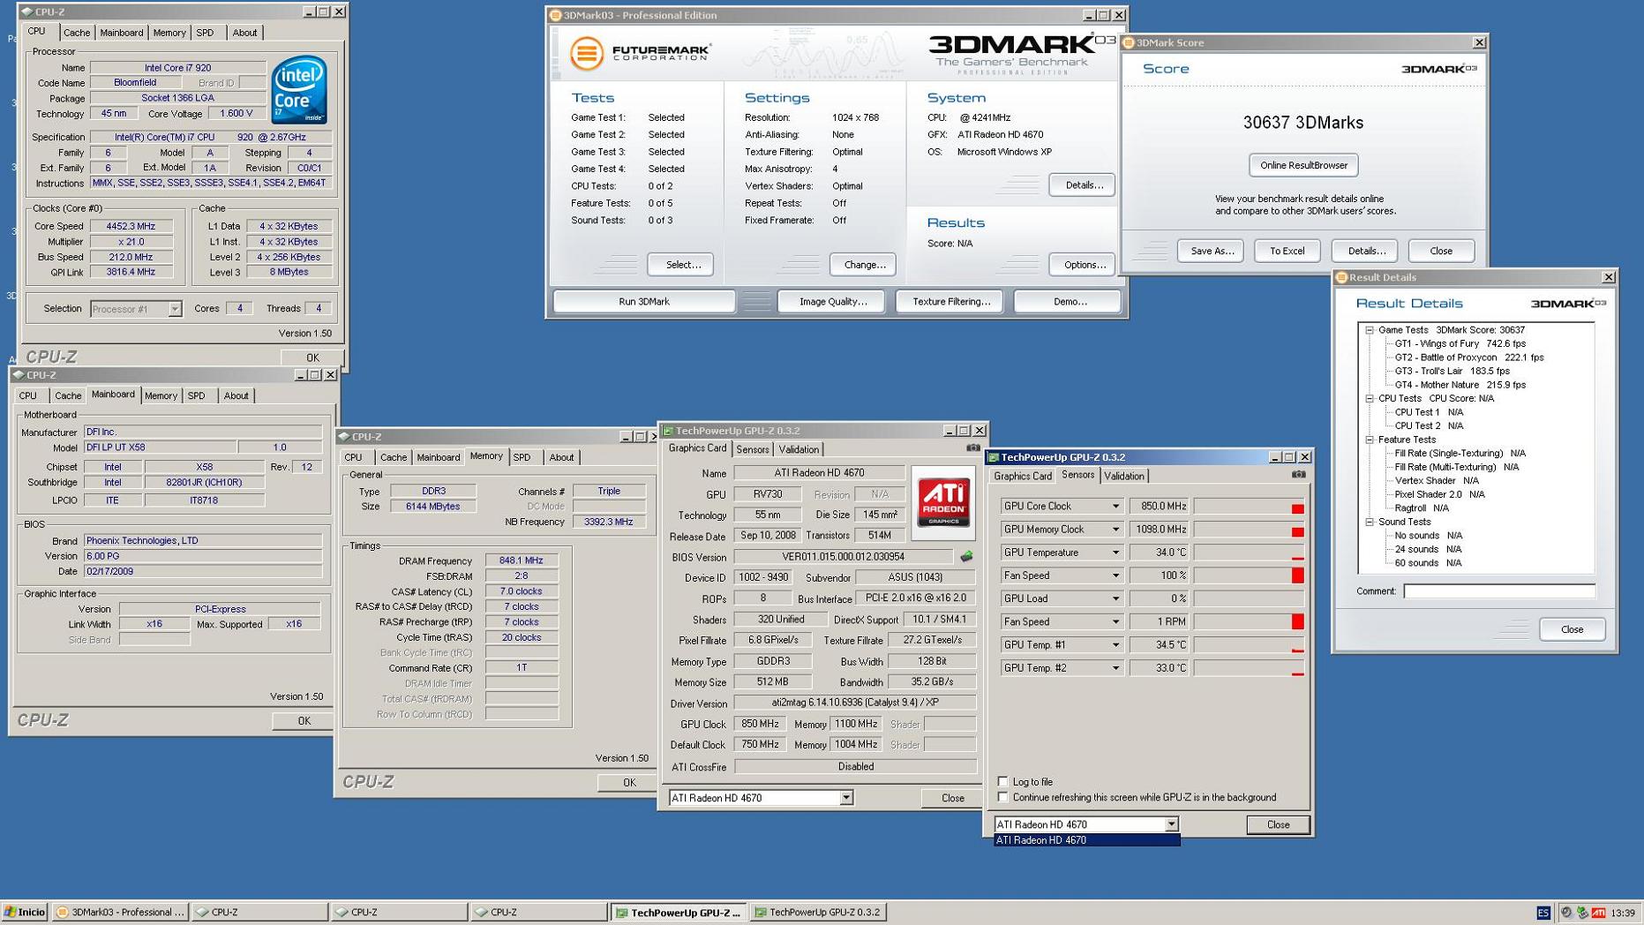1644x925 pixels.
Task: Click the green BIOS save chip icon in GPU-Z
Action: click(966, 557)
